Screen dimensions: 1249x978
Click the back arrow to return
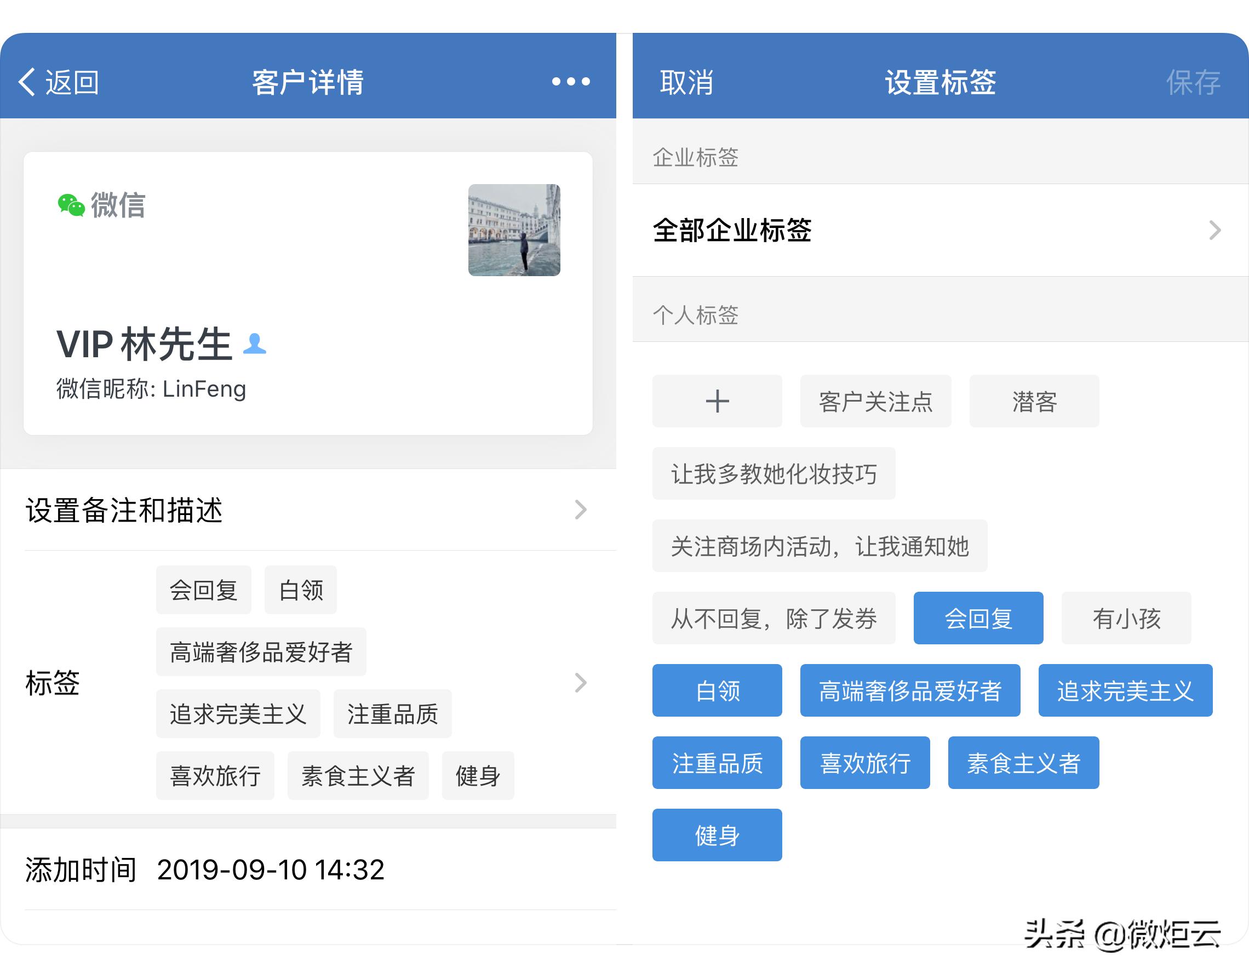[26, 82]
